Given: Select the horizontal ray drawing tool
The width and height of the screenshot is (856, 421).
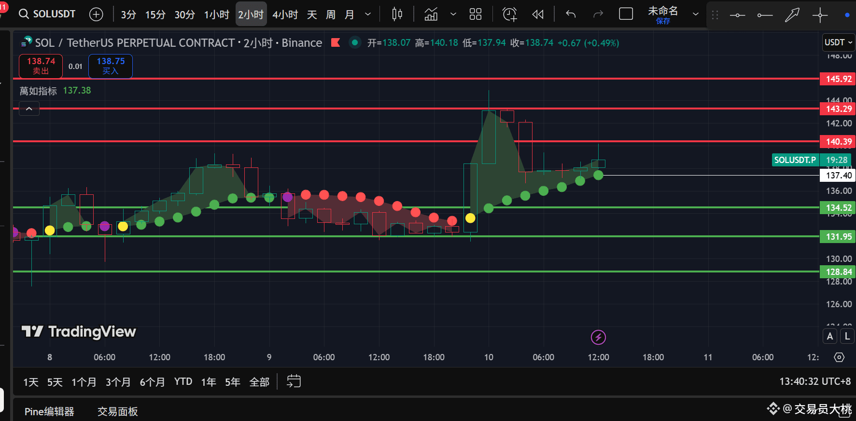Looking at the screenshot, I should coord(765,15).
